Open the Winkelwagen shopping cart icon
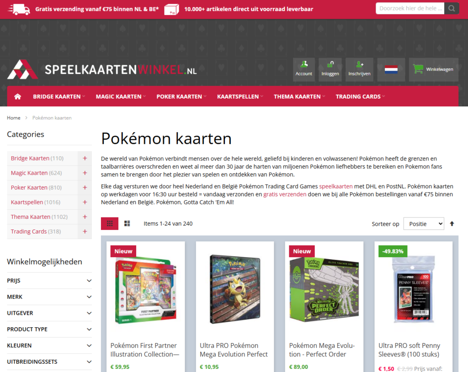This screenshot has height=372, width=468. coord(418,69)
